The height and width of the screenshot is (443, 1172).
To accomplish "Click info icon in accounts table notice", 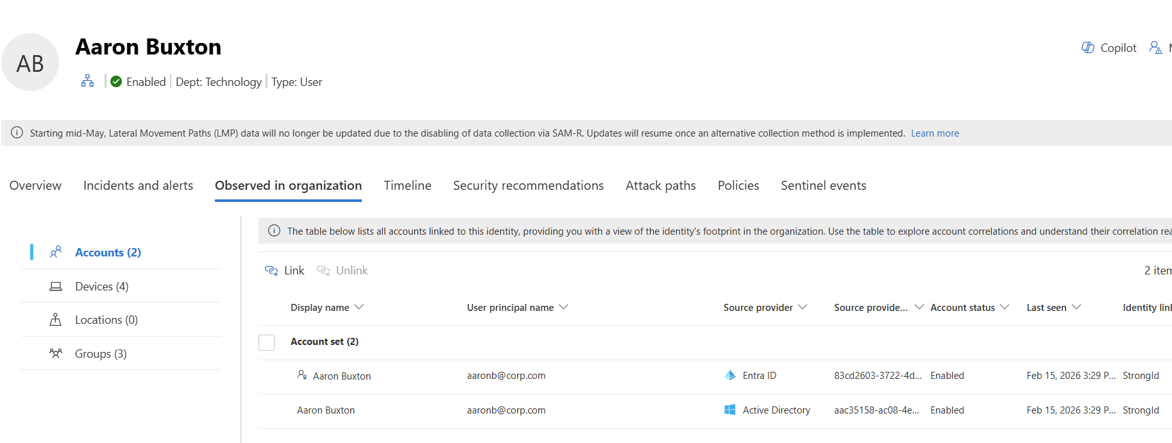I will click(274, 231).
